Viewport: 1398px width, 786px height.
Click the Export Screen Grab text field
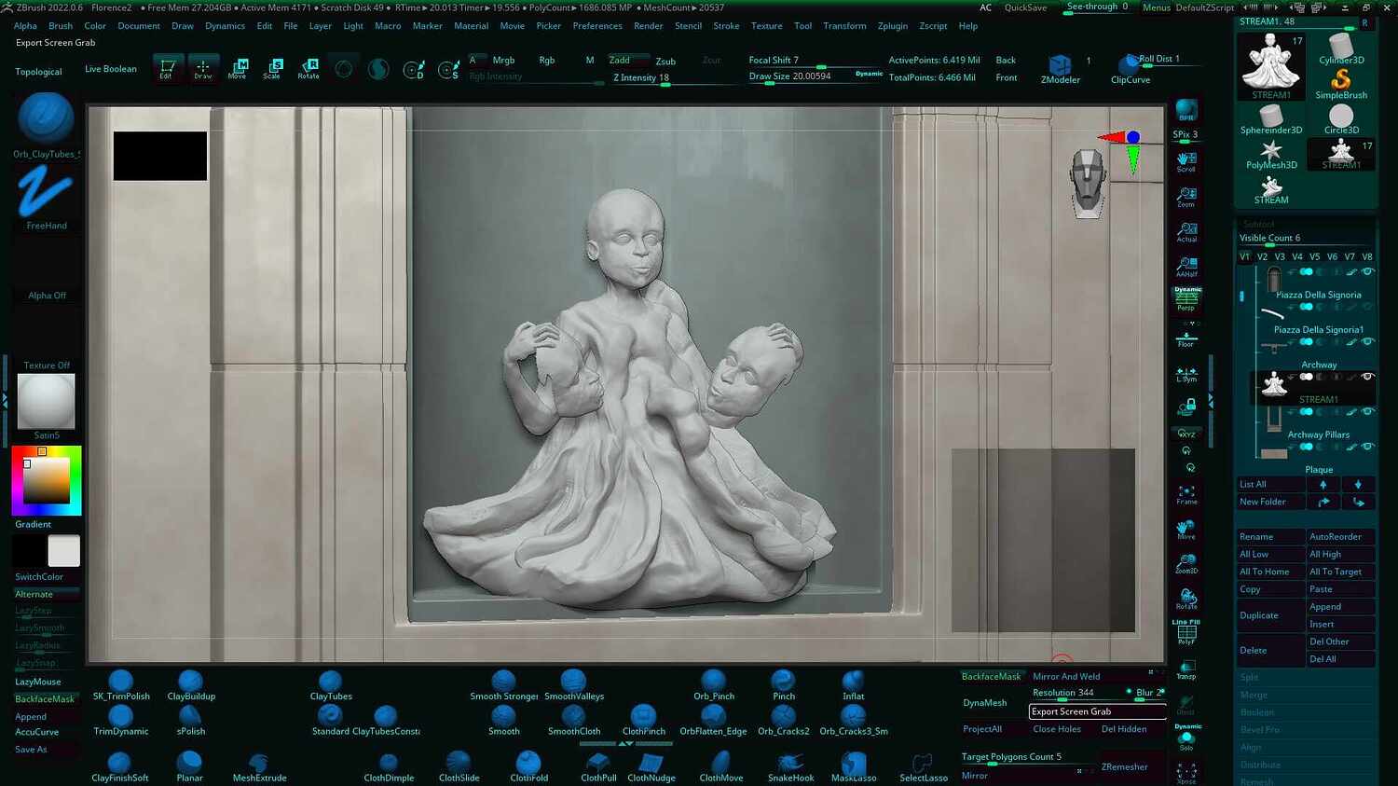point(1096,711)
